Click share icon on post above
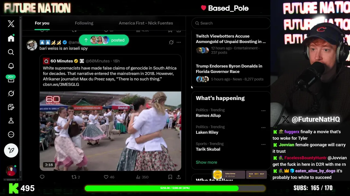 (x=179, y=31)
